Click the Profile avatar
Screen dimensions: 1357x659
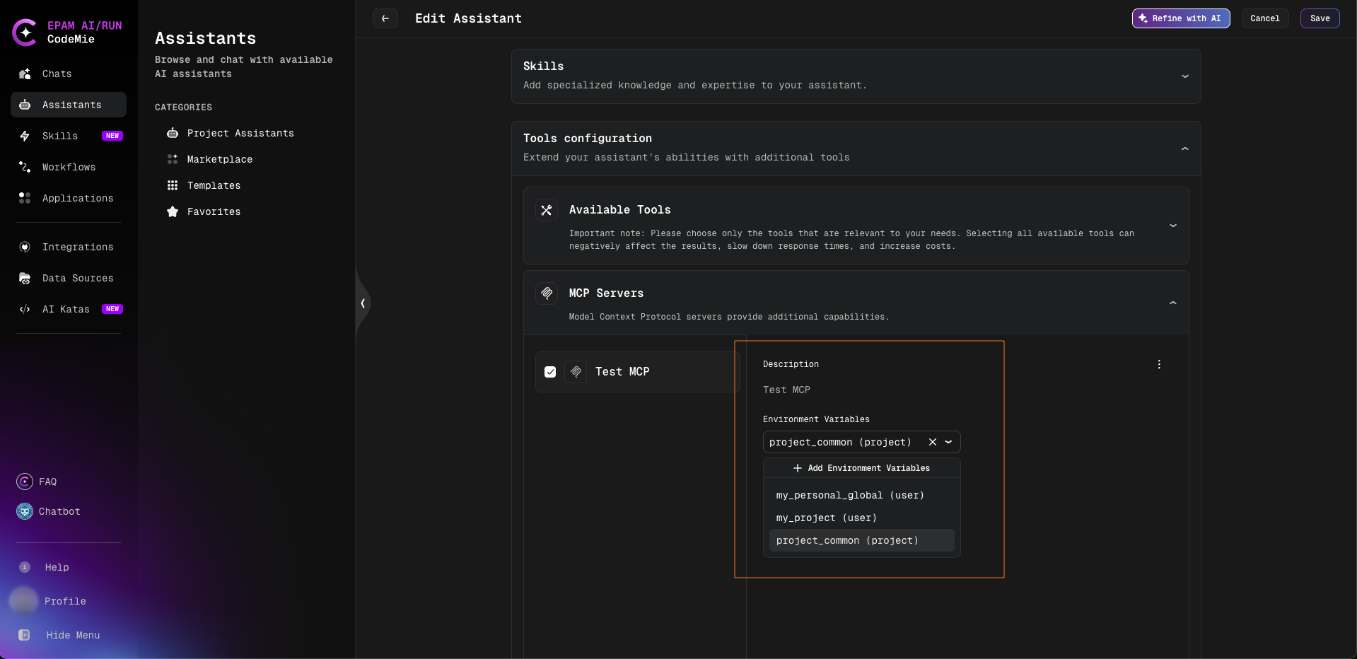point(24,601)
